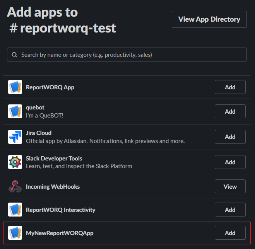
Task: Add MyNewReportWORQApp to the channel
Action: click(230, 233)
